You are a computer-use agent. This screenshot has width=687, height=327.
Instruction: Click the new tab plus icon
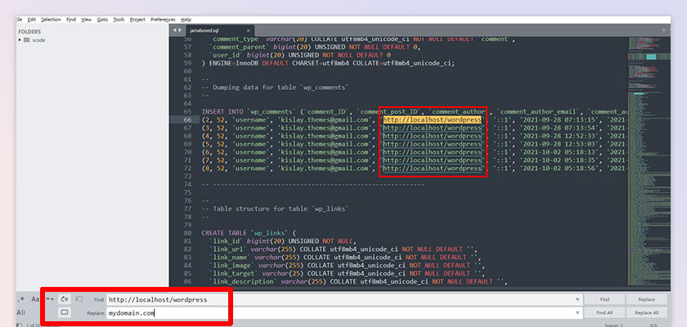click(x=663, y=30)
